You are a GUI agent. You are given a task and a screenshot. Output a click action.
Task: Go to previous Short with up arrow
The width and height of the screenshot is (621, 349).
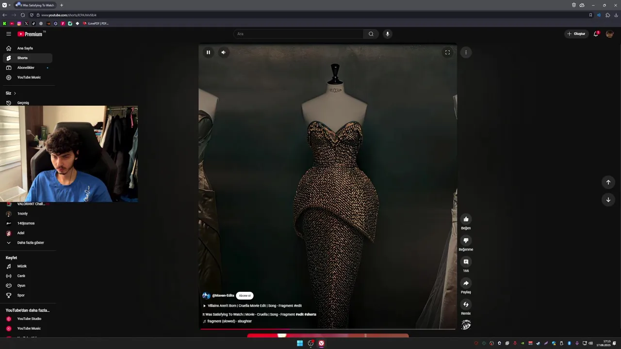[608, 182]
